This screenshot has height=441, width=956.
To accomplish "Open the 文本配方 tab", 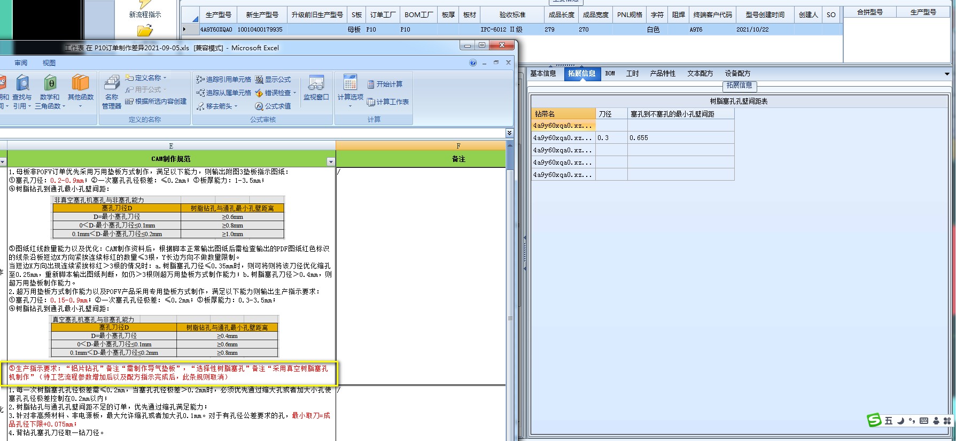I will (700, 74).
